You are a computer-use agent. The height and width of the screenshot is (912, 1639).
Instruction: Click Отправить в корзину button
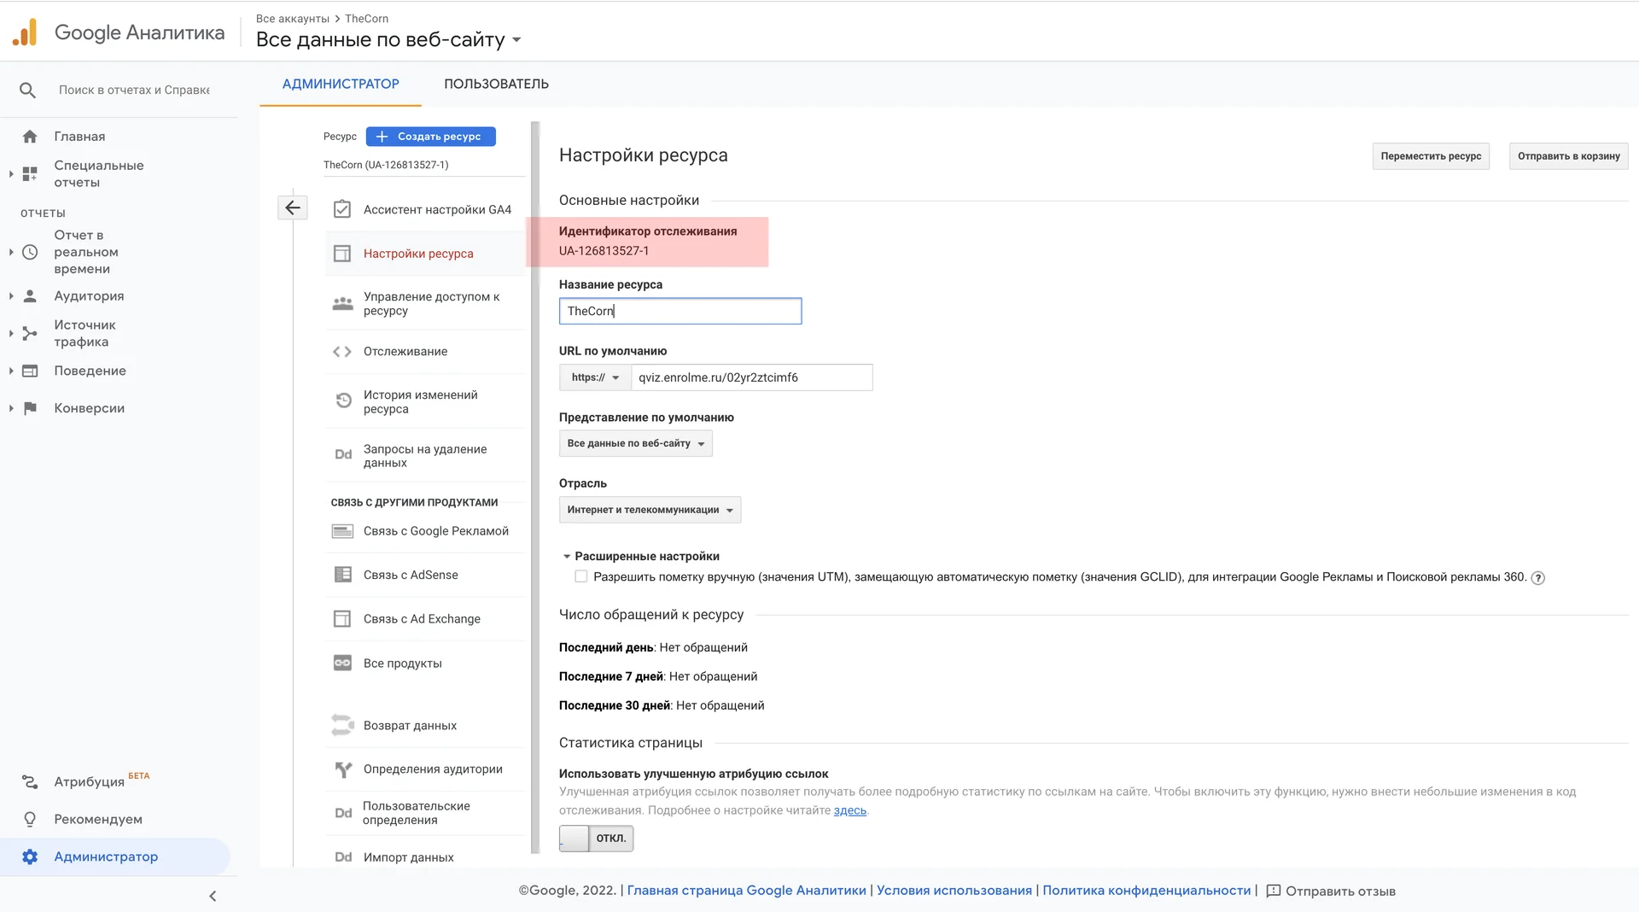[x=1568, y=156]
